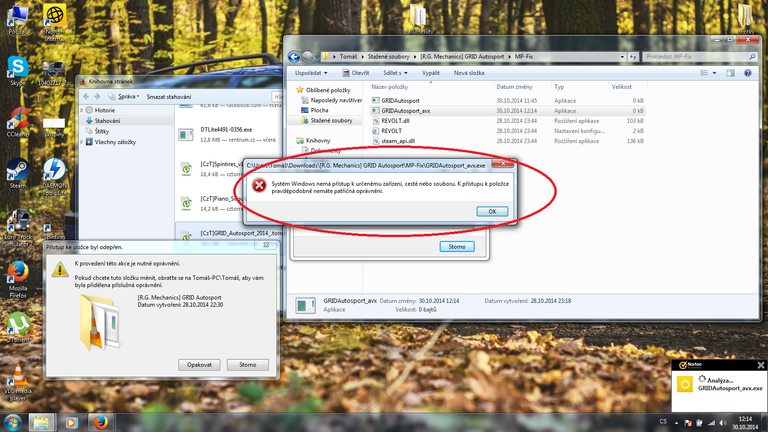This screenshot has width=768, height=432.
Task: Open Windows Explorer from the taskbar
Action: (x=41, y=423)
